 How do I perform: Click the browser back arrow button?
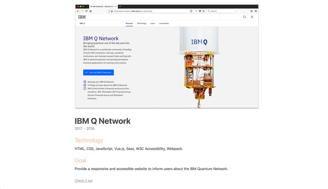point(78,11)
